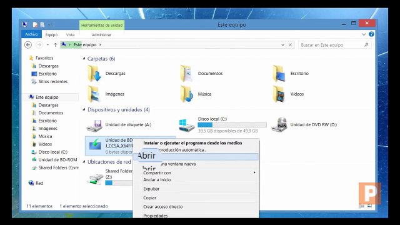Screen dimensions: 400x225
Task: Choose Instalar o ejecutar el programa desde los medios
Action: point(192,143)
